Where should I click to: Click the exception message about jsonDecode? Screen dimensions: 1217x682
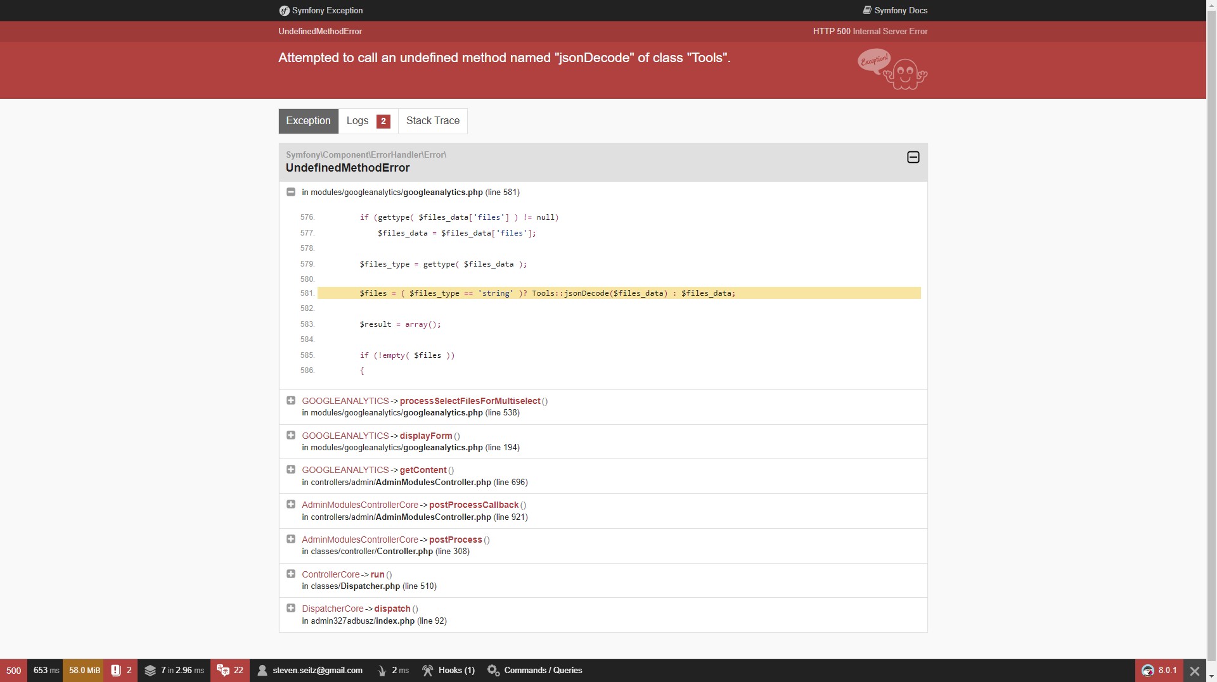pos(505,58)
